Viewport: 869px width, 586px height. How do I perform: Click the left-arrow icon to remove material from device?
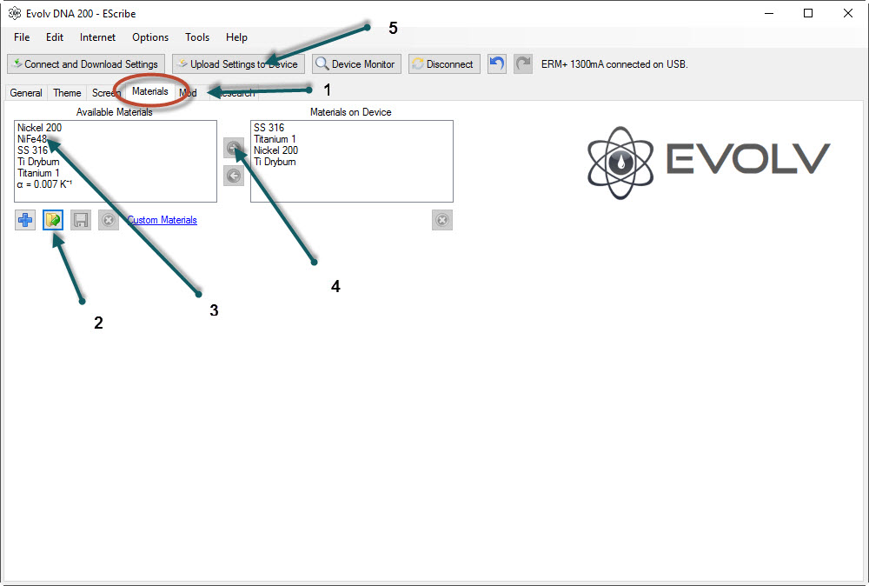pos(234,176)
